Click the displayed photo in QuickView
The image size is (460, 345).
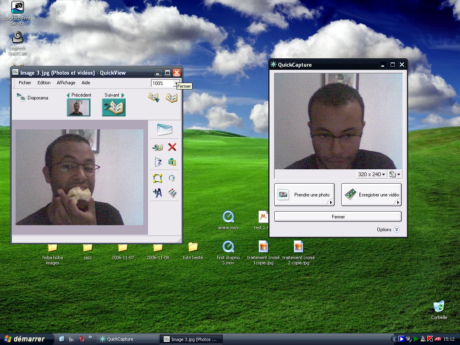(79, 177)
